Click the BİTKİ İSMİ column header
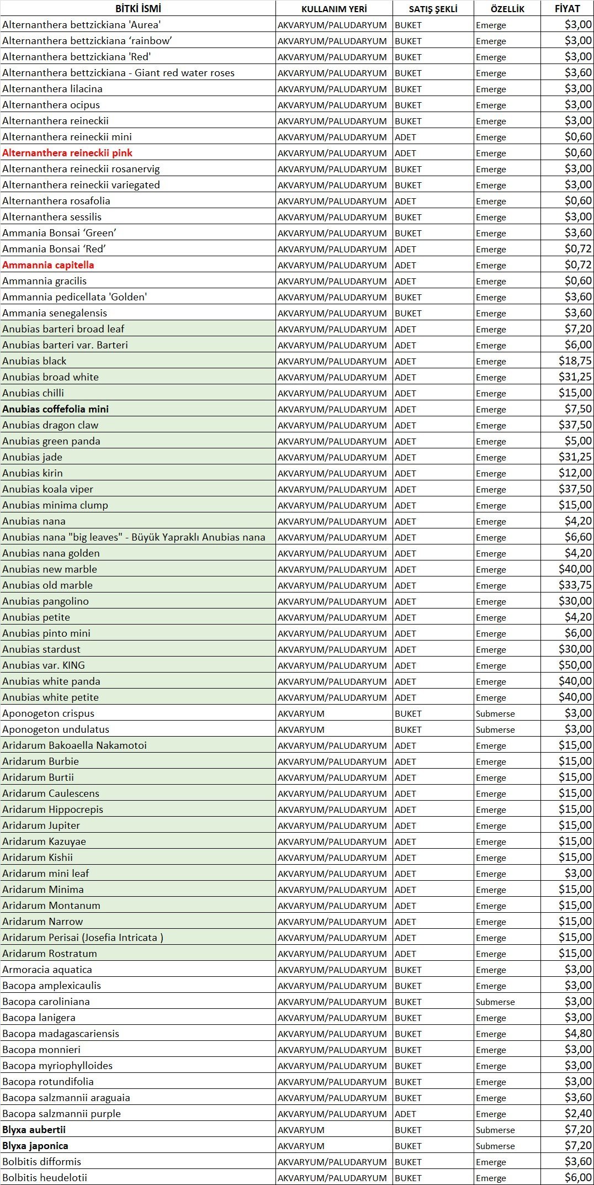Screen dimensions: 594x1185 (138, 8)
